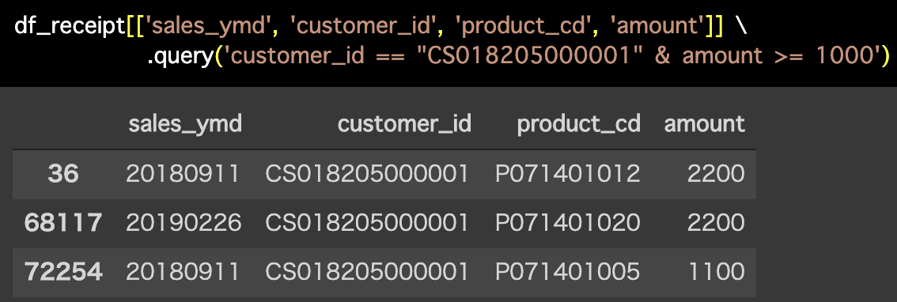Click sales_ymd 20180911 in row 36
This screenshot has height=302, width=897.
(x=183, y=174)
